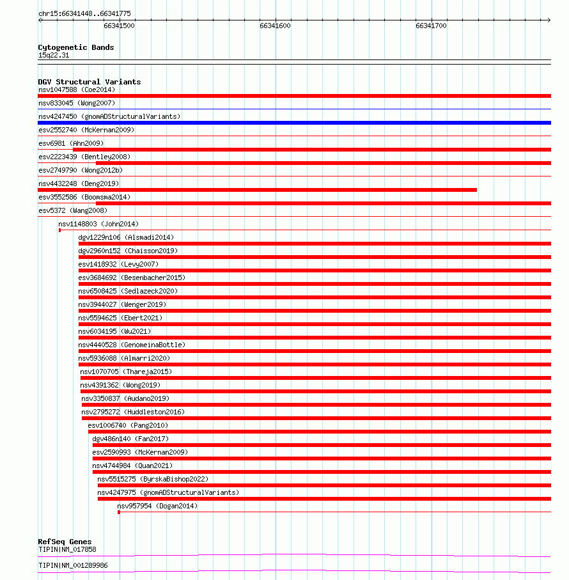The height and width of the screenshot is (580, 569).
Task: Select variant nsv5515275 (ByrskaBishop2022)
Action: point(153,479)
